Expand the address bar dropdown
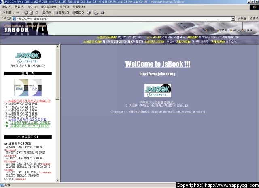 click(x=233, y=19)
